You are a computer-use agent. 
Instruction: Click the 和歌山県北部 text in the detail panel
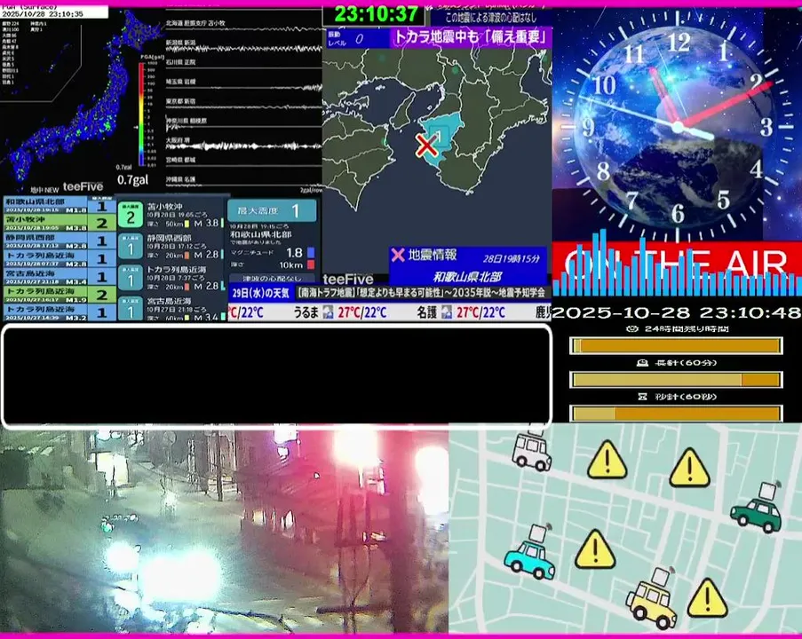pos(261,234)
